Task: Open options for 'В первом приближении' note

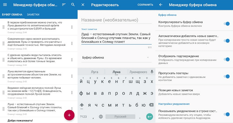Action: 72,27
